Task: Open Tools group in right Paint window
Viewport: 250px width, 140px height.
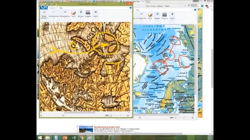Action: tap(141, 16)
